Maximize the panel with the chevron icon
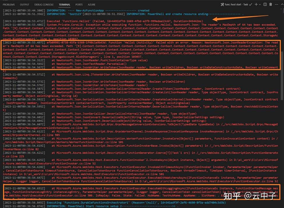Image resolution: width=284 pixels, height=208 pixels. pyautogui.click(x=281, y=4)
